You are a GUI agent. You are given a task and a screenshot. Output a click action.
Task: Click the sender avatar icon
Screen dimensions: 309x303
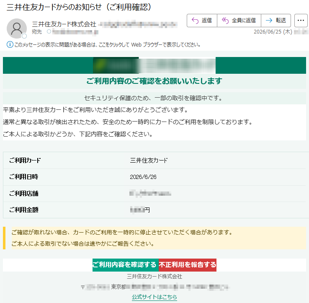pos(17,28)
